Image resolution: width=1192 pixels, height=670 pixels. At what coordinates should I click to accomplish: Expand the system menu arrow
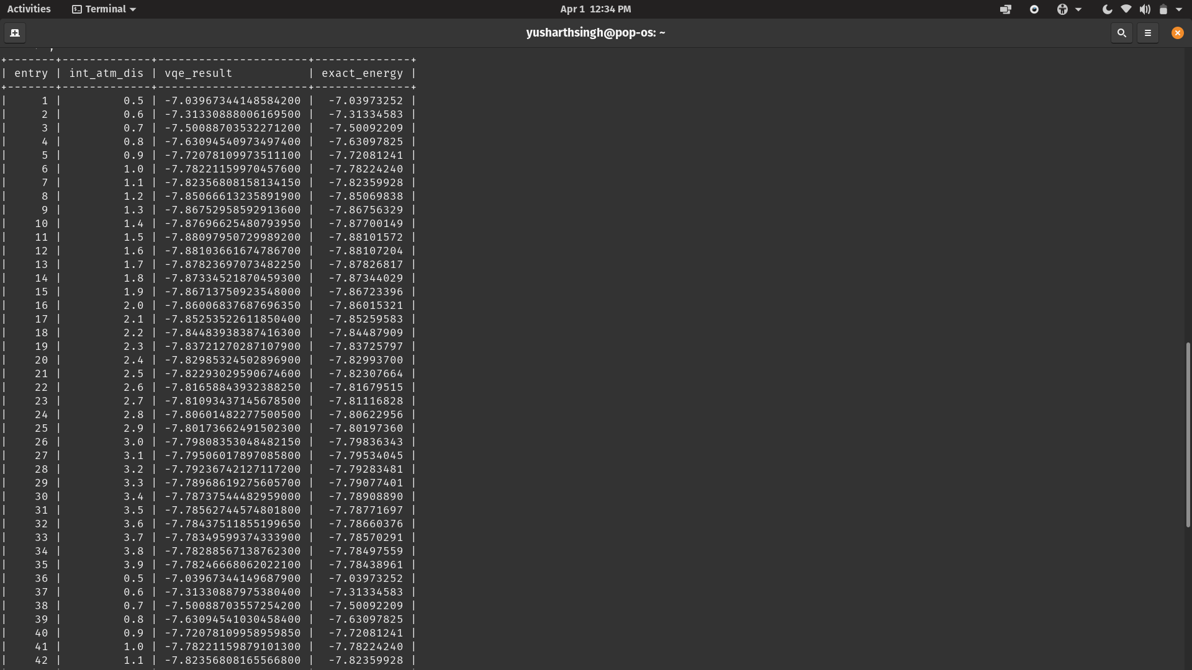(1179, 9)
